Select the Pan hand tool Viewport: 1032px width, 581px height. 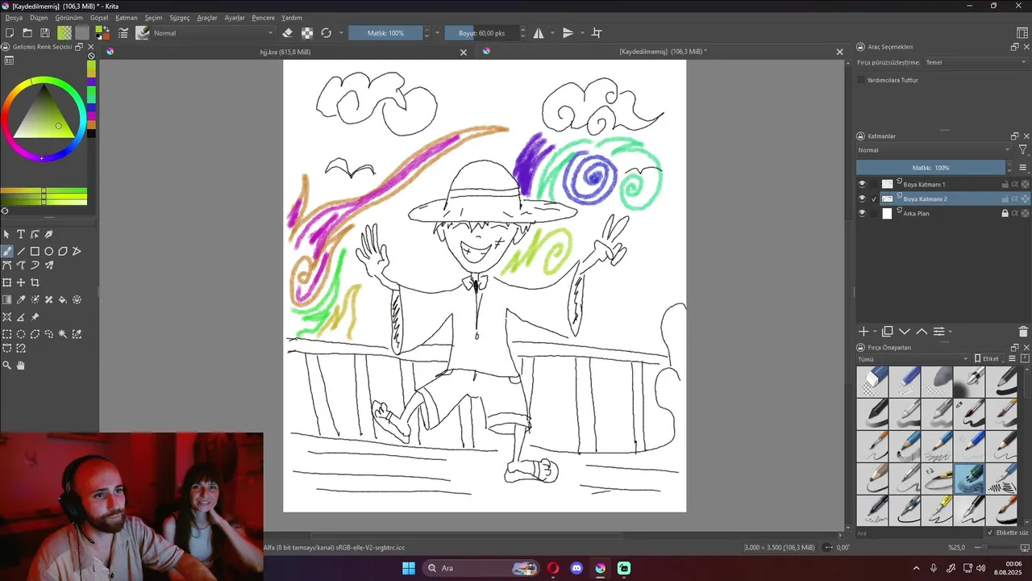pos(21,366)
